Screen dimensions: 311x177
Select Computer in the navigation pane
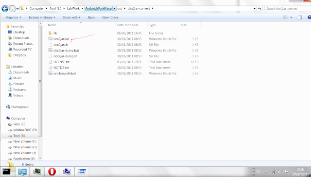(x=18, y=118)
